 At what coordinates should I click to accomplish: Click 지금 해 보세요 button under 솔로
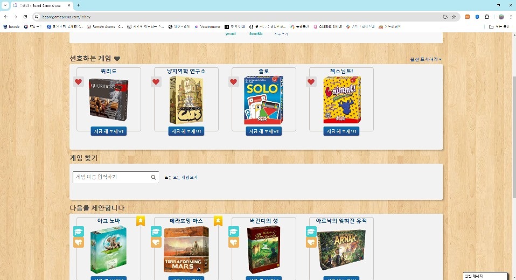264,131
